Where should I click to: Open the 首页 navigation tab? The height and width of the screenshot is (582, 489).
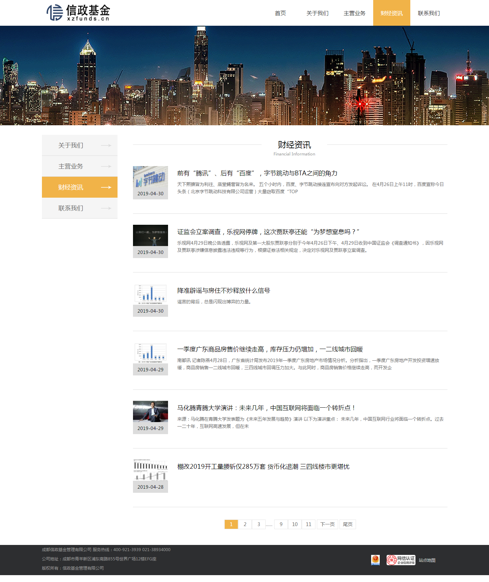tap(280, 13)
